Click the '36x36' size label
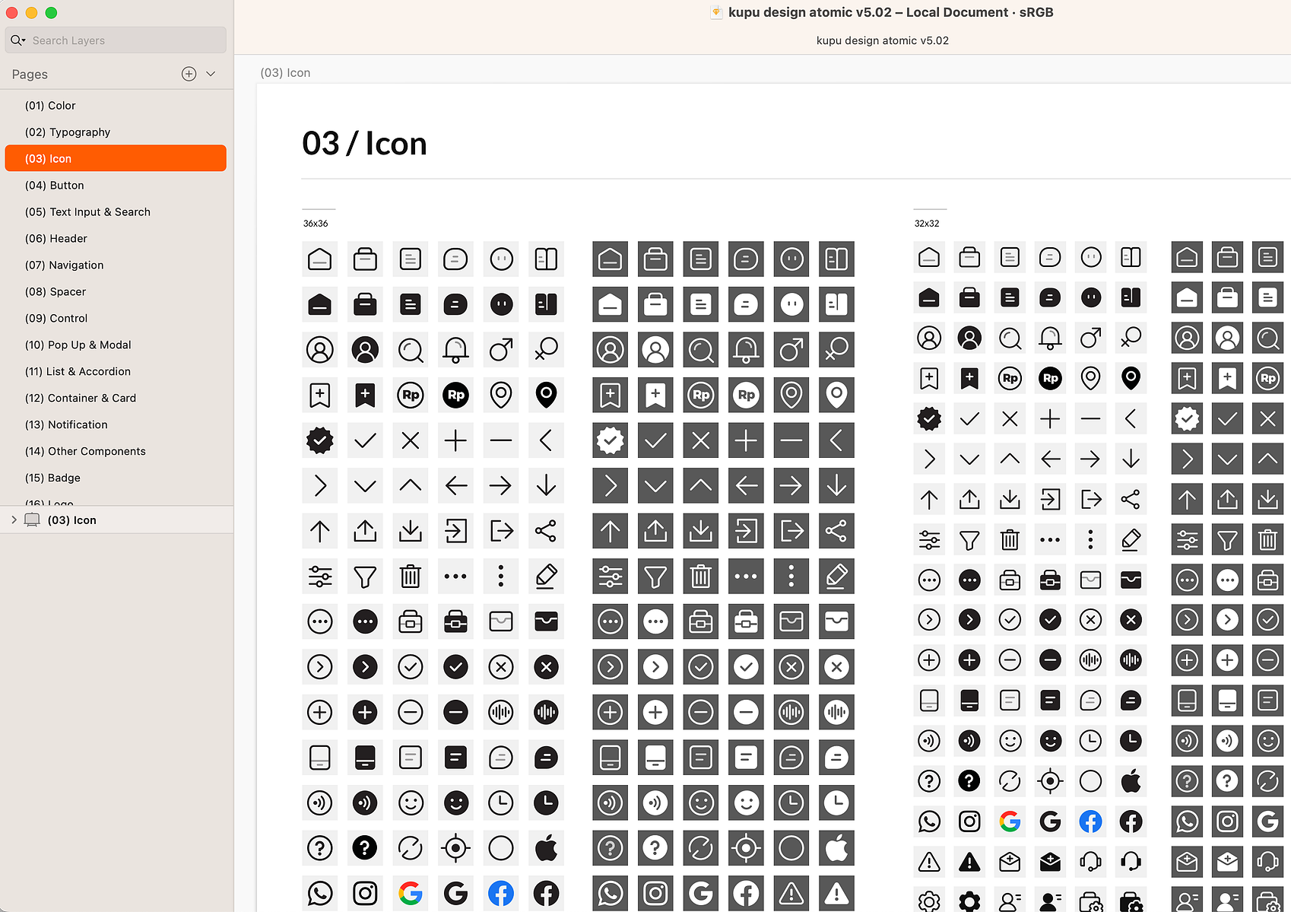This screenshot has height=912, width=1291. pyautogui.click(x=316, y=224)
